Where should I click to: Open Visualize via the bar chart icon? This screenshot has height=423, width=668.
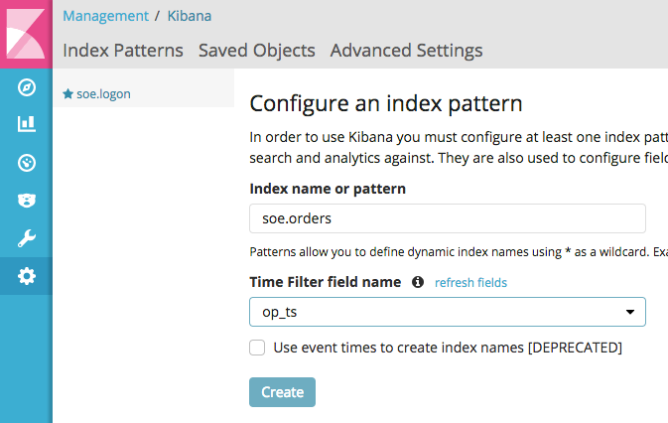click(27, 125)
